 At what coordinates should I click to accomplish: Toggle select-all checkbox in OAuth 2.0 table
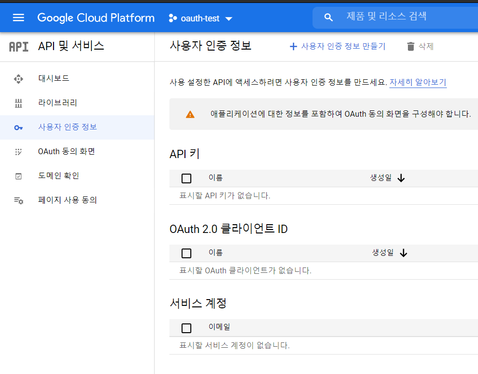pyautogui.click(x=186, y=253)
